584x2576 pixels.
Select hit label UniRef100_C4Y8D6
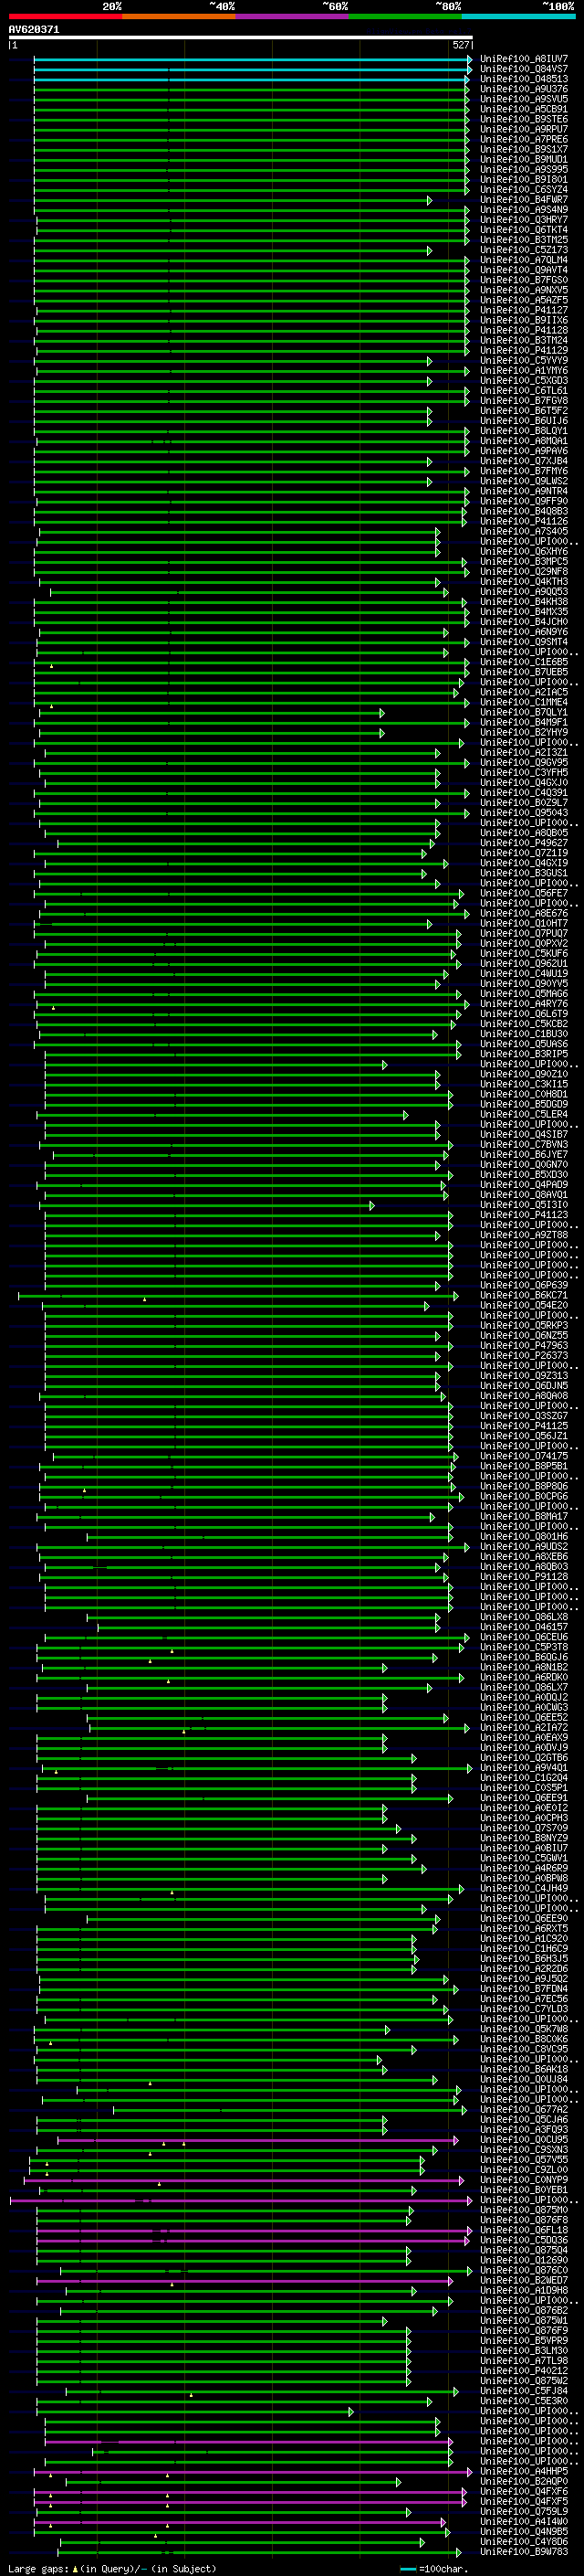[x=524, y=2541]
